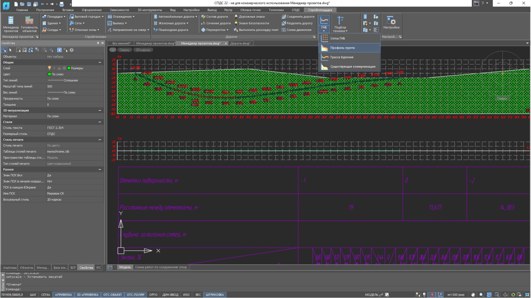
Task: Choose Трасса бурения menu entry
Action: point(341,57)
